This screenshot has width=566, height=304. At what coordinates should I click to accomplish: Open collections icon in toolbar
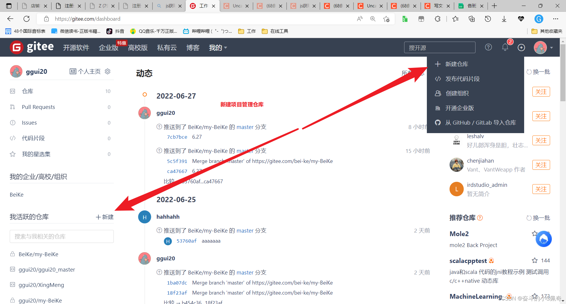point(472,19)
